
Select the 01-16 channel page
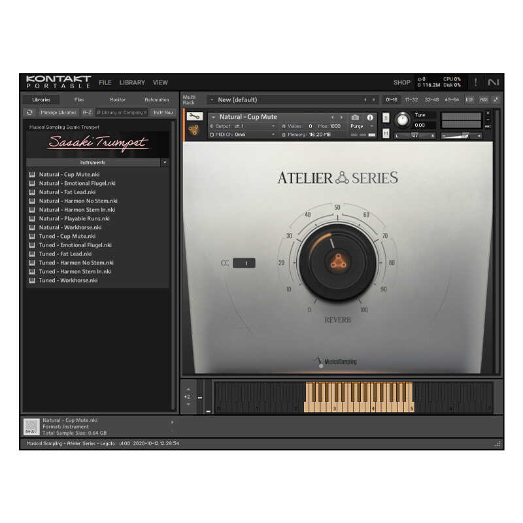point(392,100)
